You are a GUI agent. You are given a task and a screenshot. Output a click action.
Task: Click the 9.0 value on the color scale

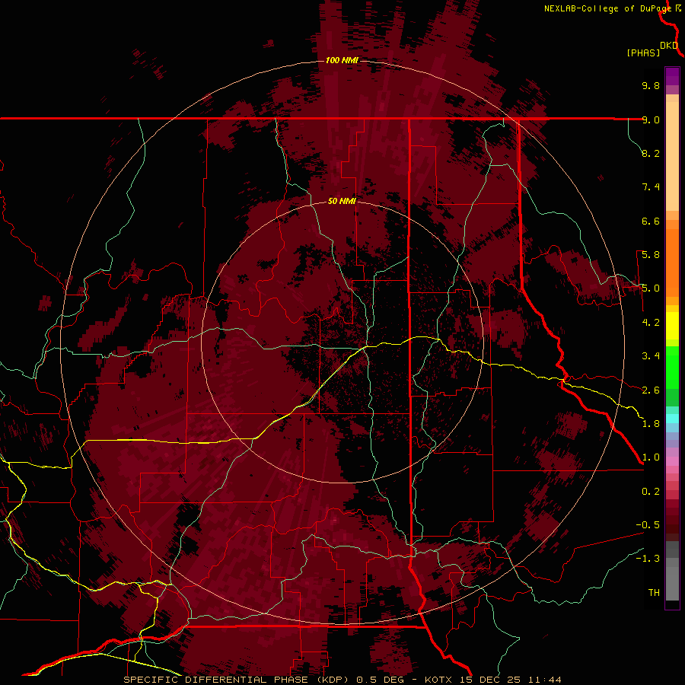pyautogui.click(x=651, y=119)
